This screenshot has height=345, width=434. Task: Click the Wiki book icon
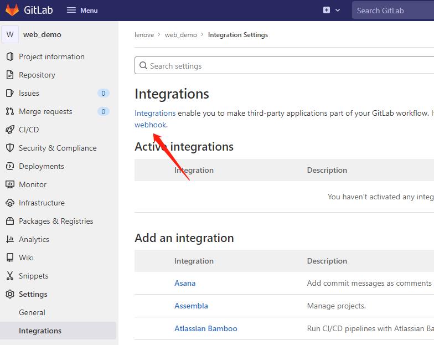(10, 258)
